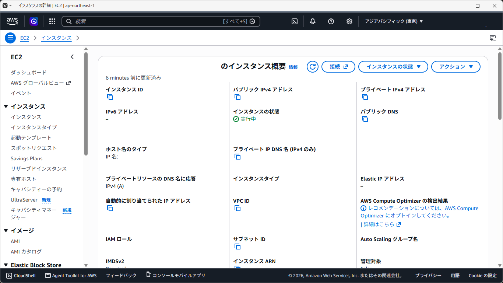Screen dimensions: 503x283
Task: Open the notifications bell
Action: pos(313,21)
